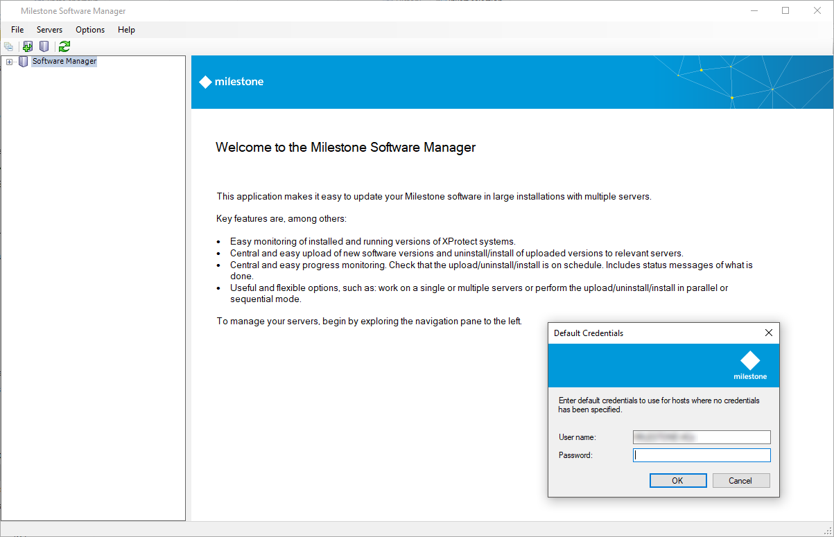
Task: Click the collapse all icon in toolbar
Action: click(8, 46)
